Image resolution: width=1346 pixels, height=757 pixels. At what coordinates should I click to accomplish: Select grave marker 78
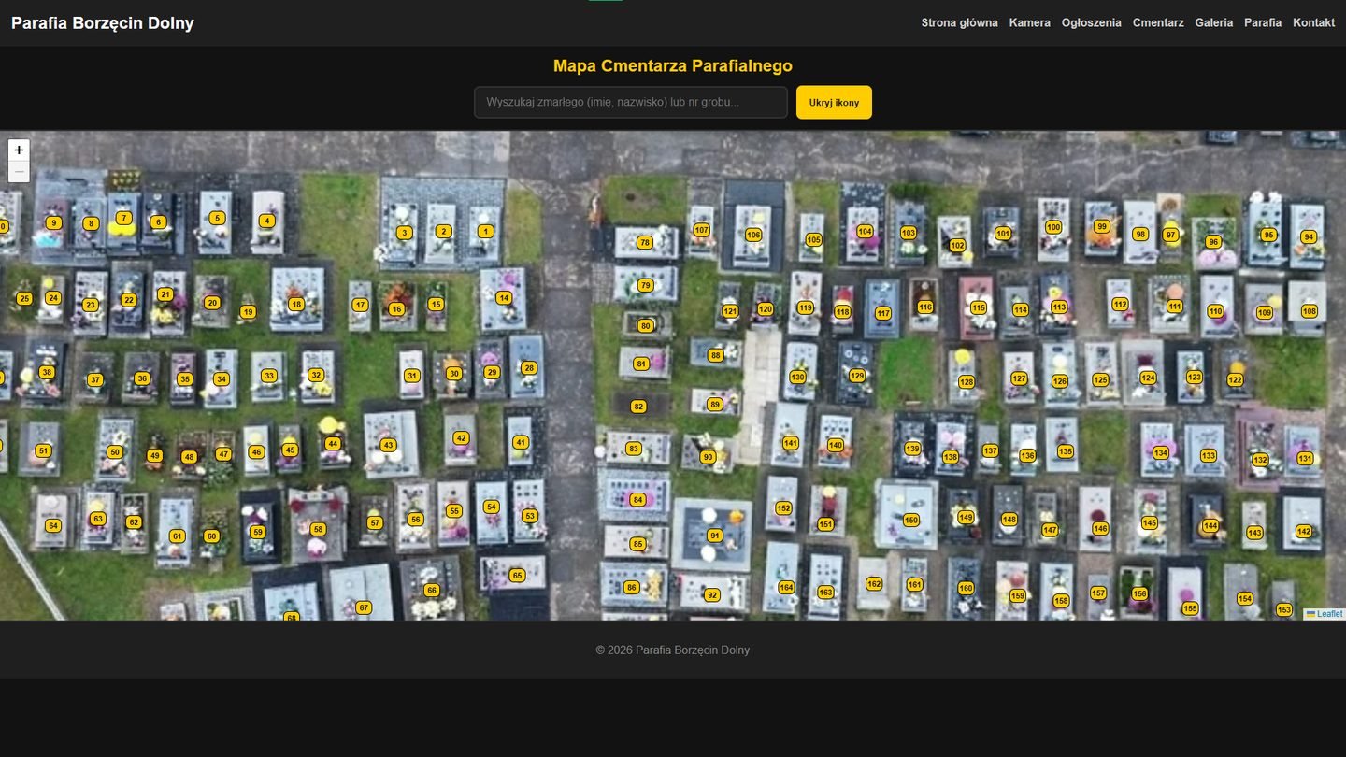(644, 242)
